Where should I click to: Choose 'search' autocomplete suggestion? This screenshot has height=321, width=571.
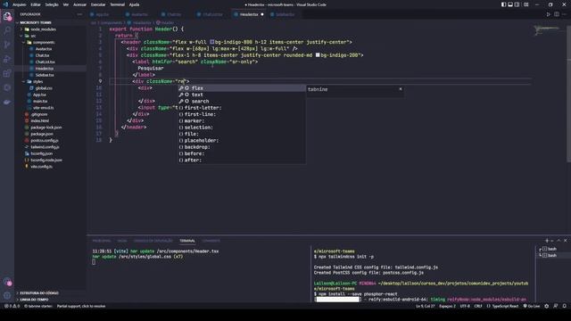click(x=242, y=101)
